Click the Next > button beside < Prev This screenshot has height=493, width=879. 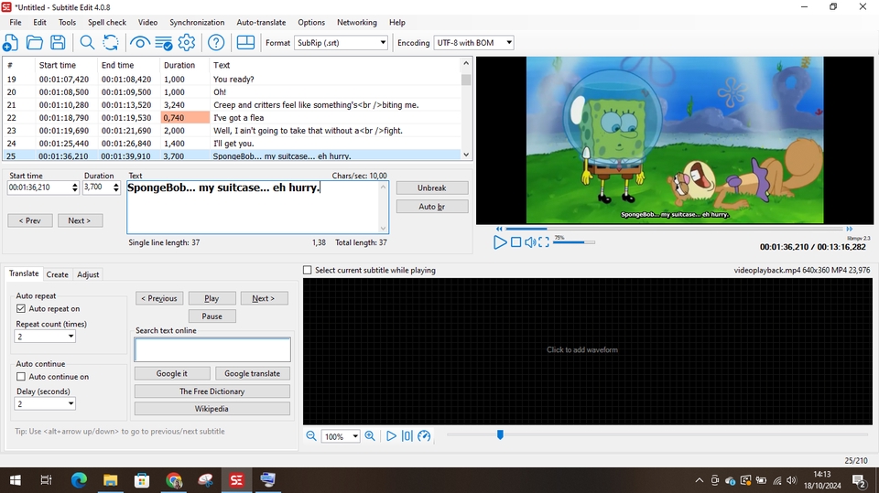pos(81,220)
